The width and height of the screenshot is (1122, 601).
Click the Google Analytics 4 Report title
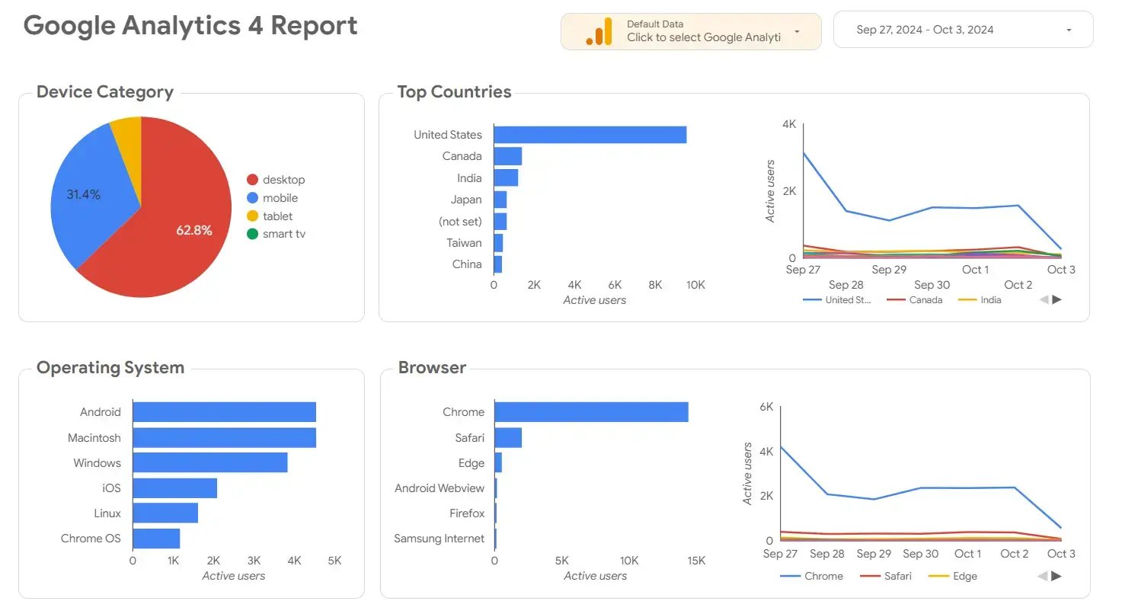(190, 26)
